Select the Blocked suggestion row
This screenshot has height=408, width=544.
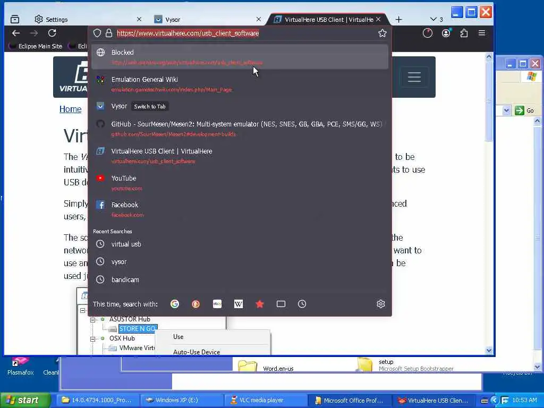240,57
